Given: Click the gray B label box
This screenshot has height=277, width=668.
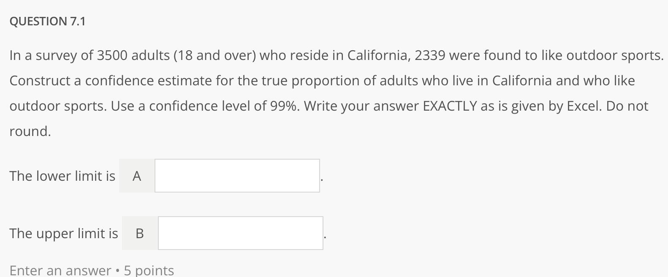Looking at the screenshot, I should point(139,233).
